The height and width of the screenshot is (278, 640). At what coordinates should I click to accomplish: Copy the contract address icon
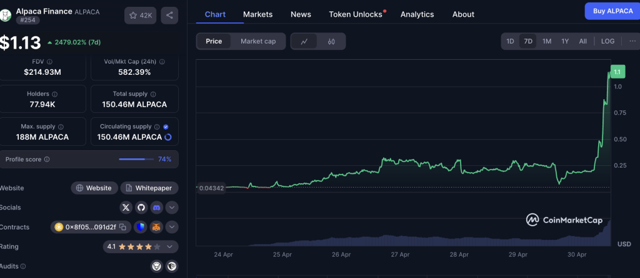click(x=123, y=227)
